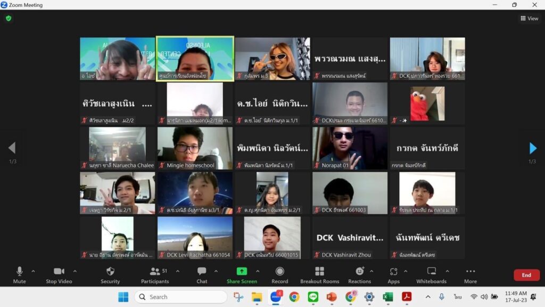This screenshot has width=545, height=307.
Task: Expand video options arrow beside Stop Video
Action: point(75,271)
